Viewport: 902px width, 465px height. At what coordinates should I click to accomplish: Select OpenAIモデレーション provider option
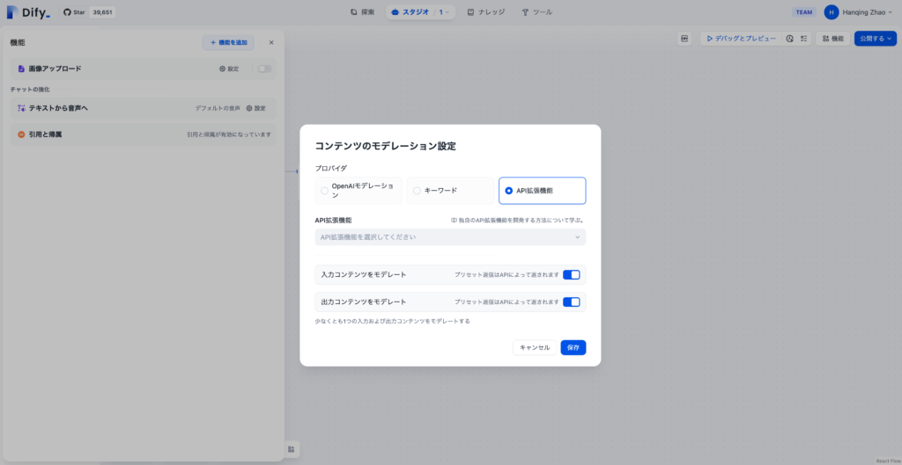point(359,191)
